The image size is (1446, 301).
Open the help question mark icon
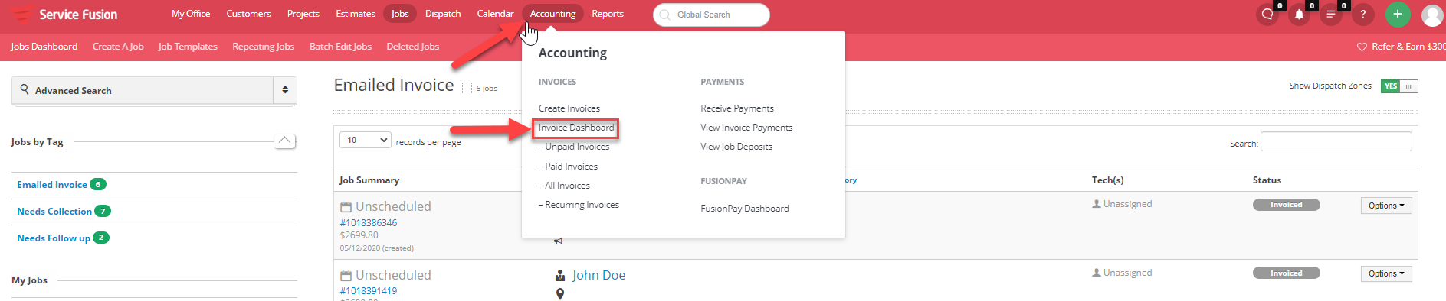tap(1362, 15)
